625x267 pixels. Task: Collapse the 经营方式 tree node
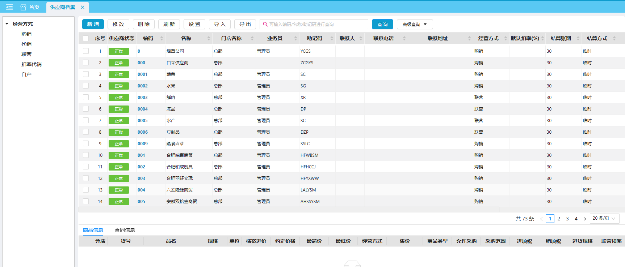pos(7,24)
